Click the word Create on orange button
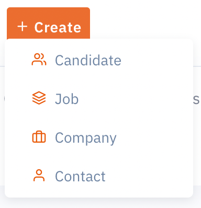The width and height of the screenshot is (201, 208). coord(58,27)
